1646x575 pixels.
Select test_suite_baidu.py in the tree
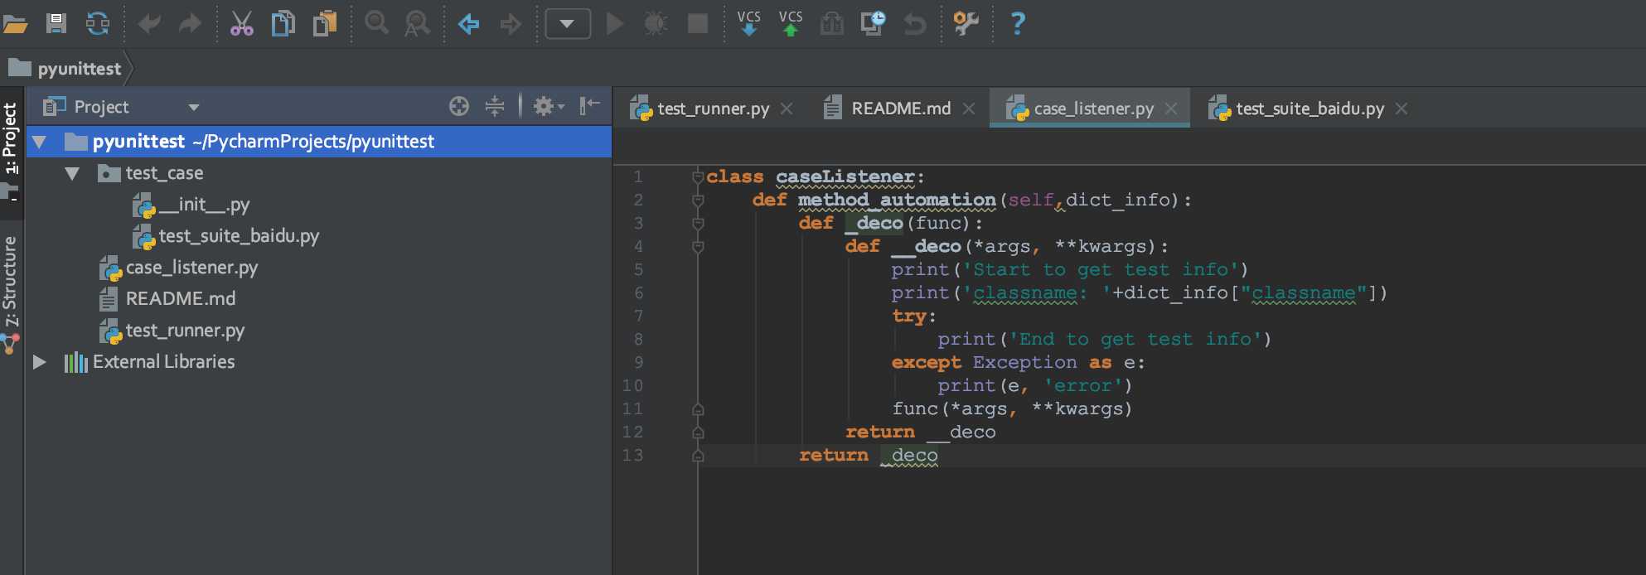[x=226, y=236]
